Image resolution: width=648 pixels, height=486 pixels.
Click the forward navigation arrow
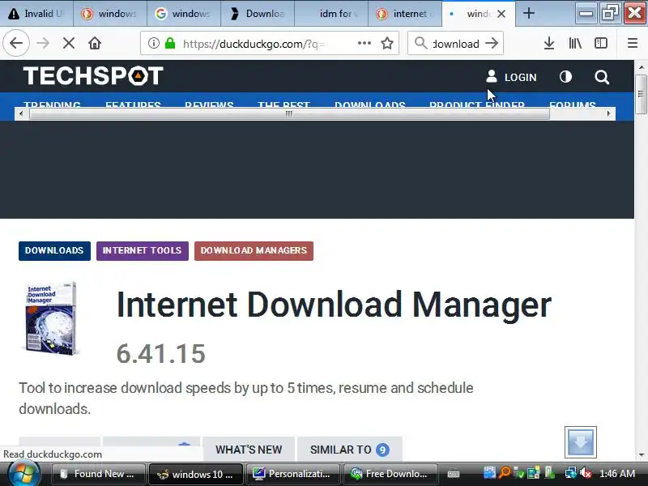[x=43, y=43]
